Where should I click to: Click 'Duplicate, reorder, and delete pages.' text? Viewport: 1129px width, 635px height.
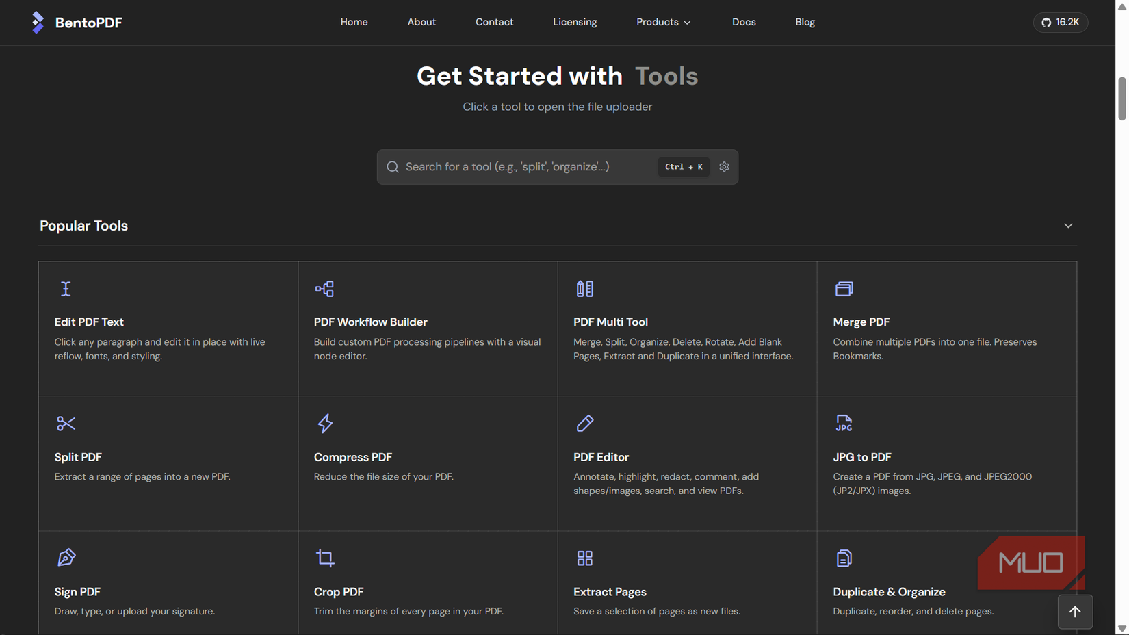(913, 612)
